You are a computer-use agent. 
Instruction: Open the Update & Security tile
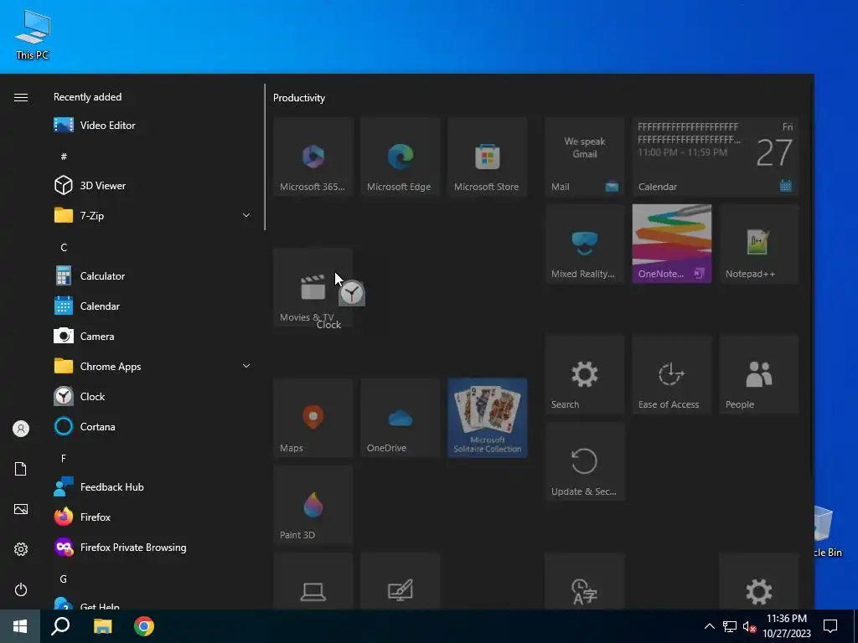(584, 461)
